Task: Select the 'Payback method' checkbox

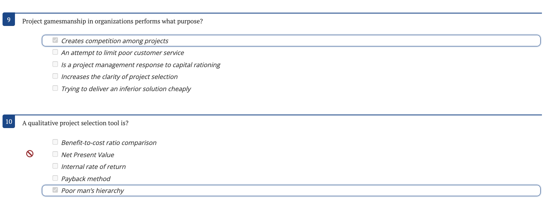Action: (x=55, y=178)
